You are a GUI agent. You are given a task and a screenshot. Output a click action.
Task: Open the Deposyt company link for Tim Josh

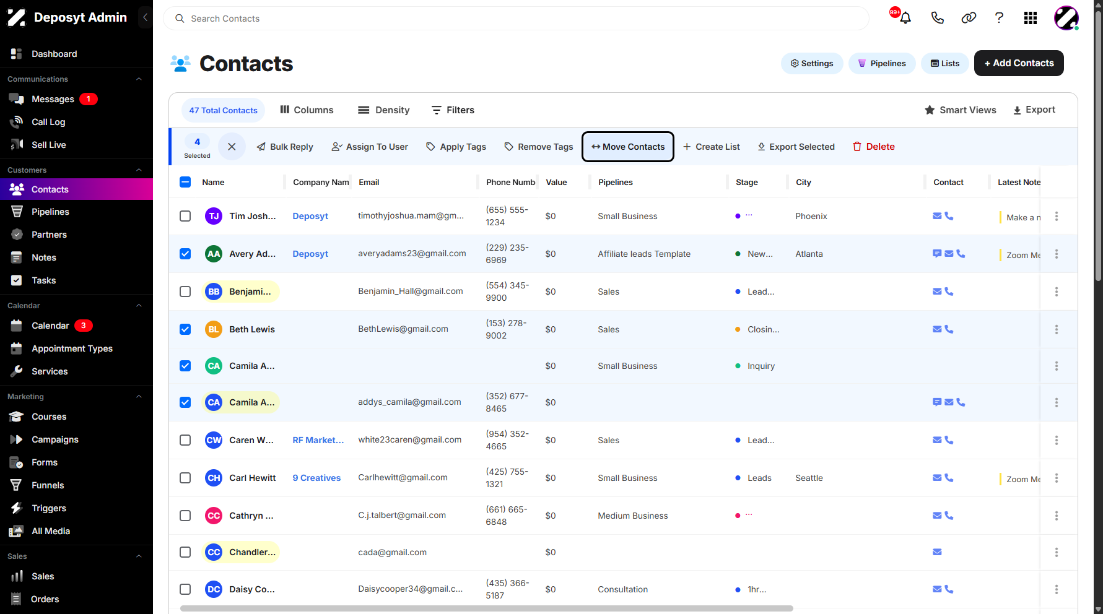[x=310, y=216]
